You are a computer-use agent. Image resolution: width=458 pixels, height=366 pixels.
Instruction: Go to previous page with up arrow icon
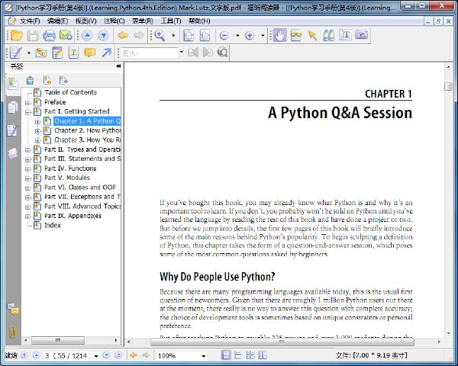tap(87, 36)
